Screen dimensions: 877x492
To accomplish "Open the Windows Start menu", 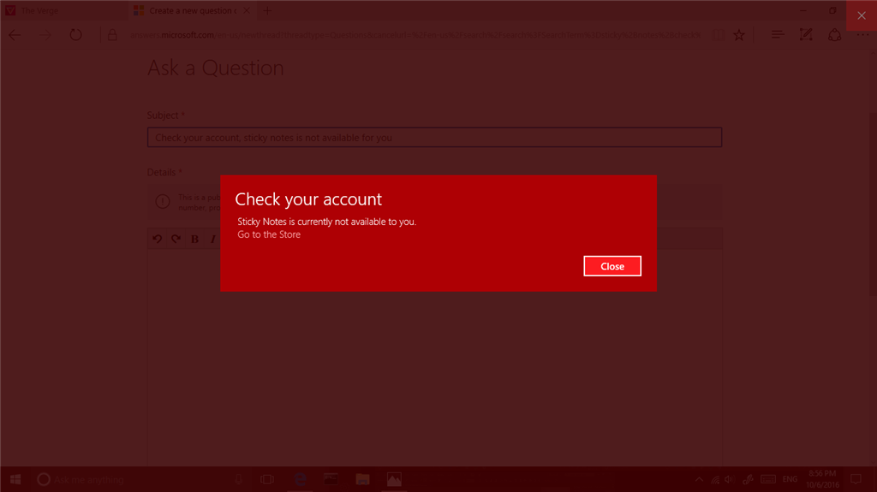I will click(15, 479).
